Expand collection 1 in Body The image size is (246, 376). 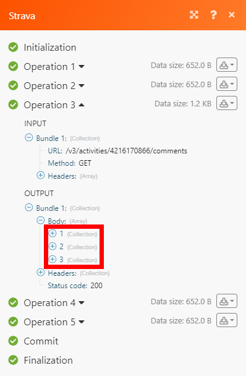[x=53, y=233]
